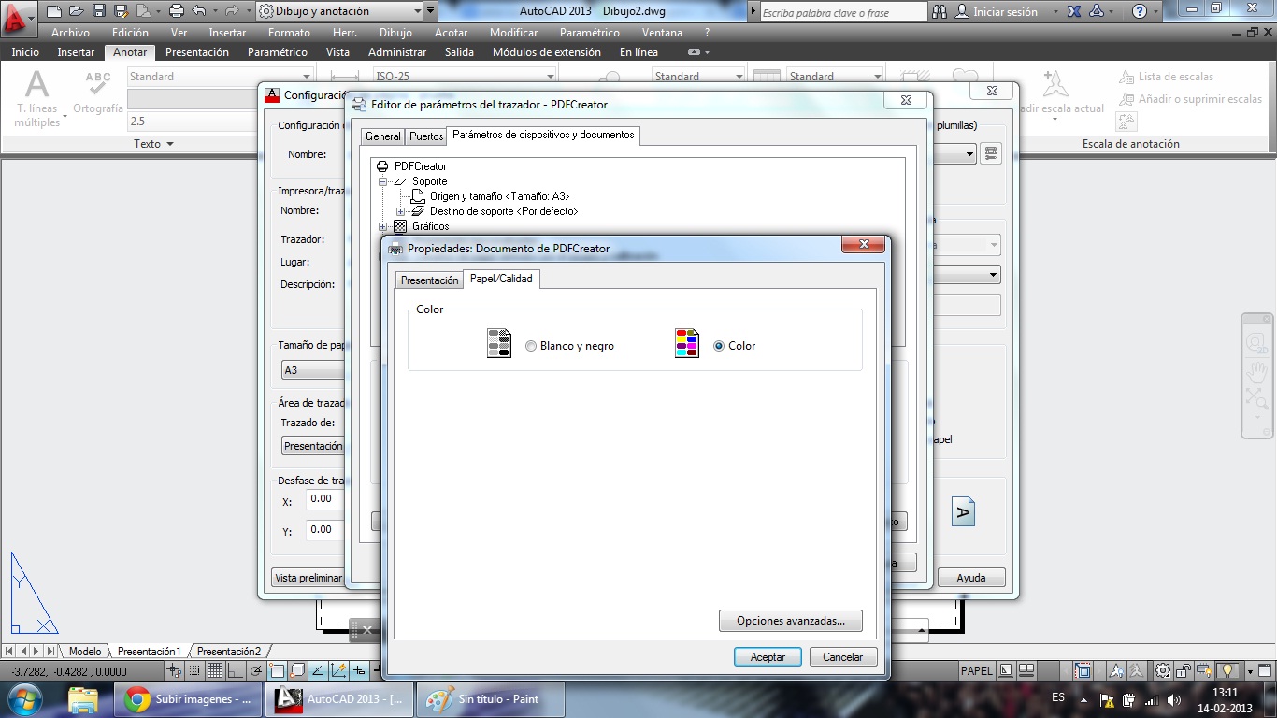Click Quick View Drawings icon in status bar

[1026, 670]
